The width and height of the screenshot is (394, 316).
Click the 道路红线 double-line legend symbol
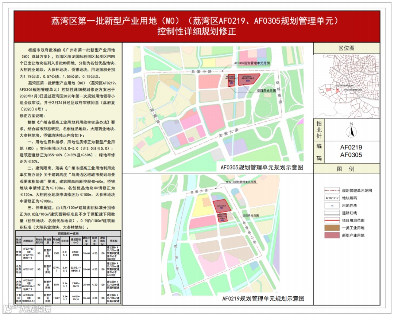click(332, 213)
